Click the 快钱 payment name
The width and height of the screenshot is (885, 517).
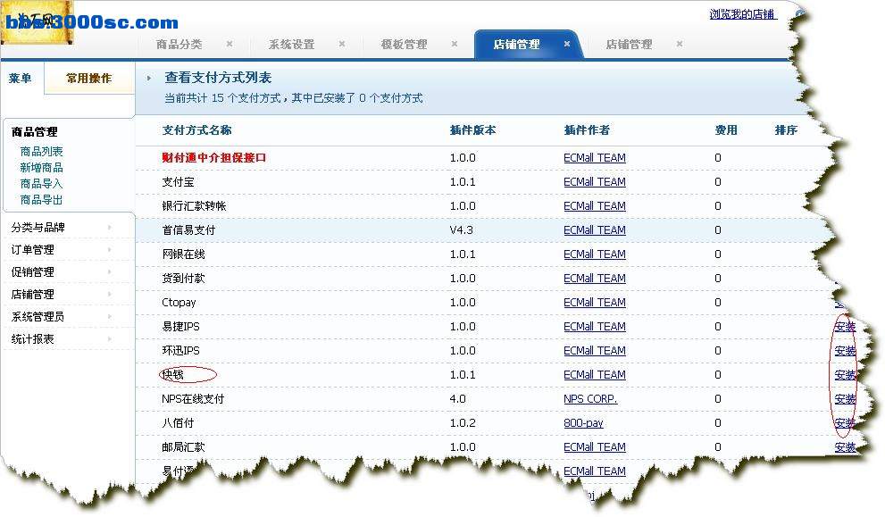tap(172, 375)
